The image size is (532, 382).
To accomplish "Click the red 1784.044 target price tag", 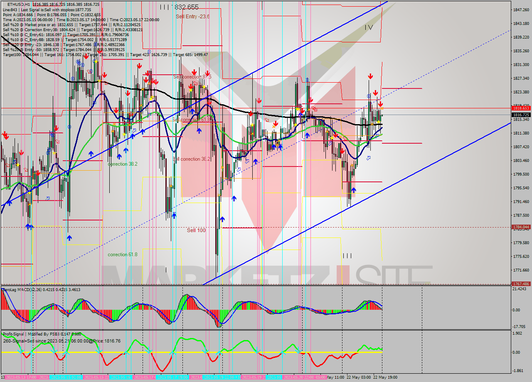I will 521,227.
